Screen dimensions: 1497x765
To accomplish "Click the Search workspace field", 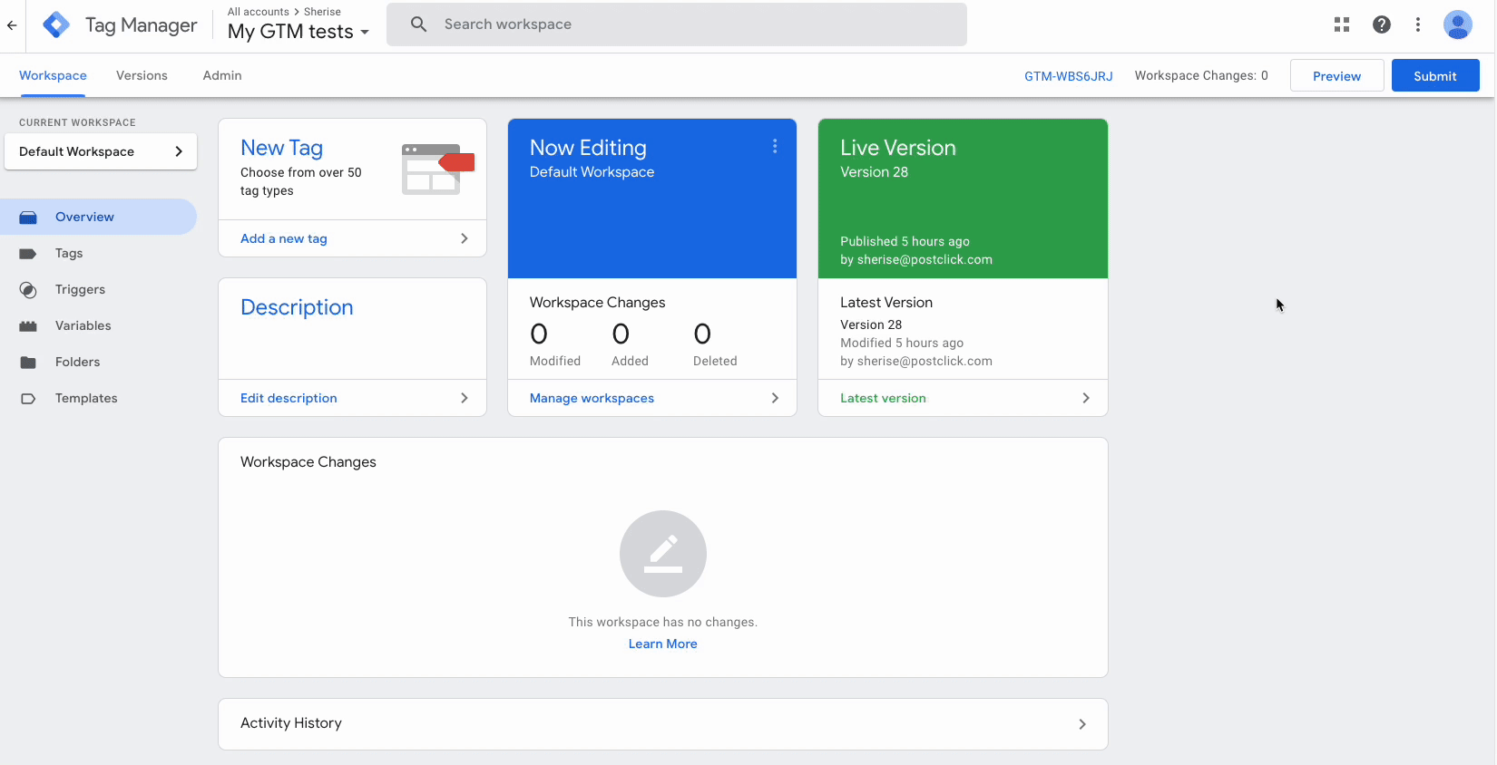I will 676,24.
